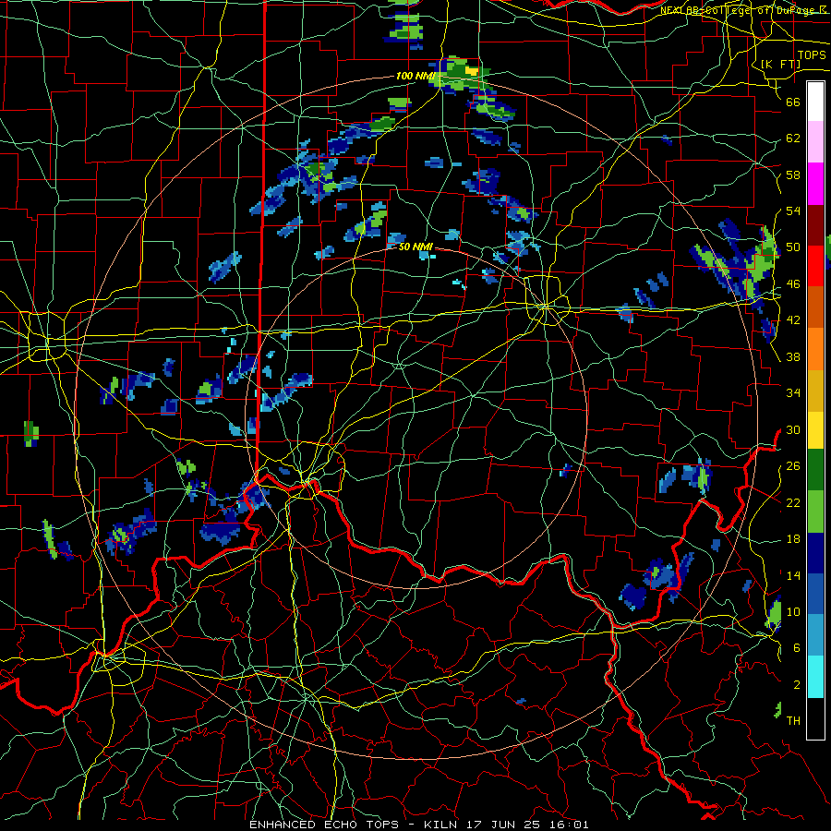
Task: Click the legend value "22"
Action: [793, 502]
